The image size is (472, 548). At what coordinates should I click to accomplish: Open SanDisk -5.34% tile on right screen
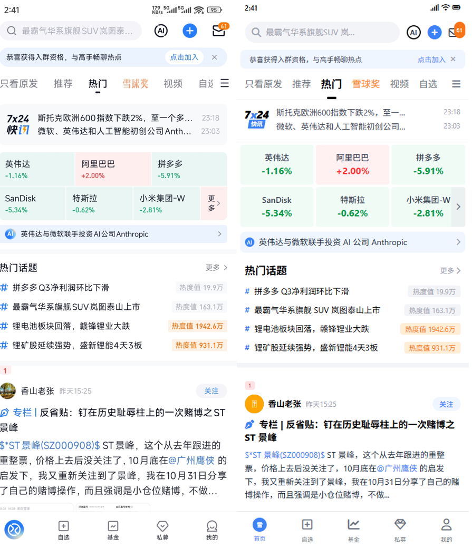[x=277, y=207]
